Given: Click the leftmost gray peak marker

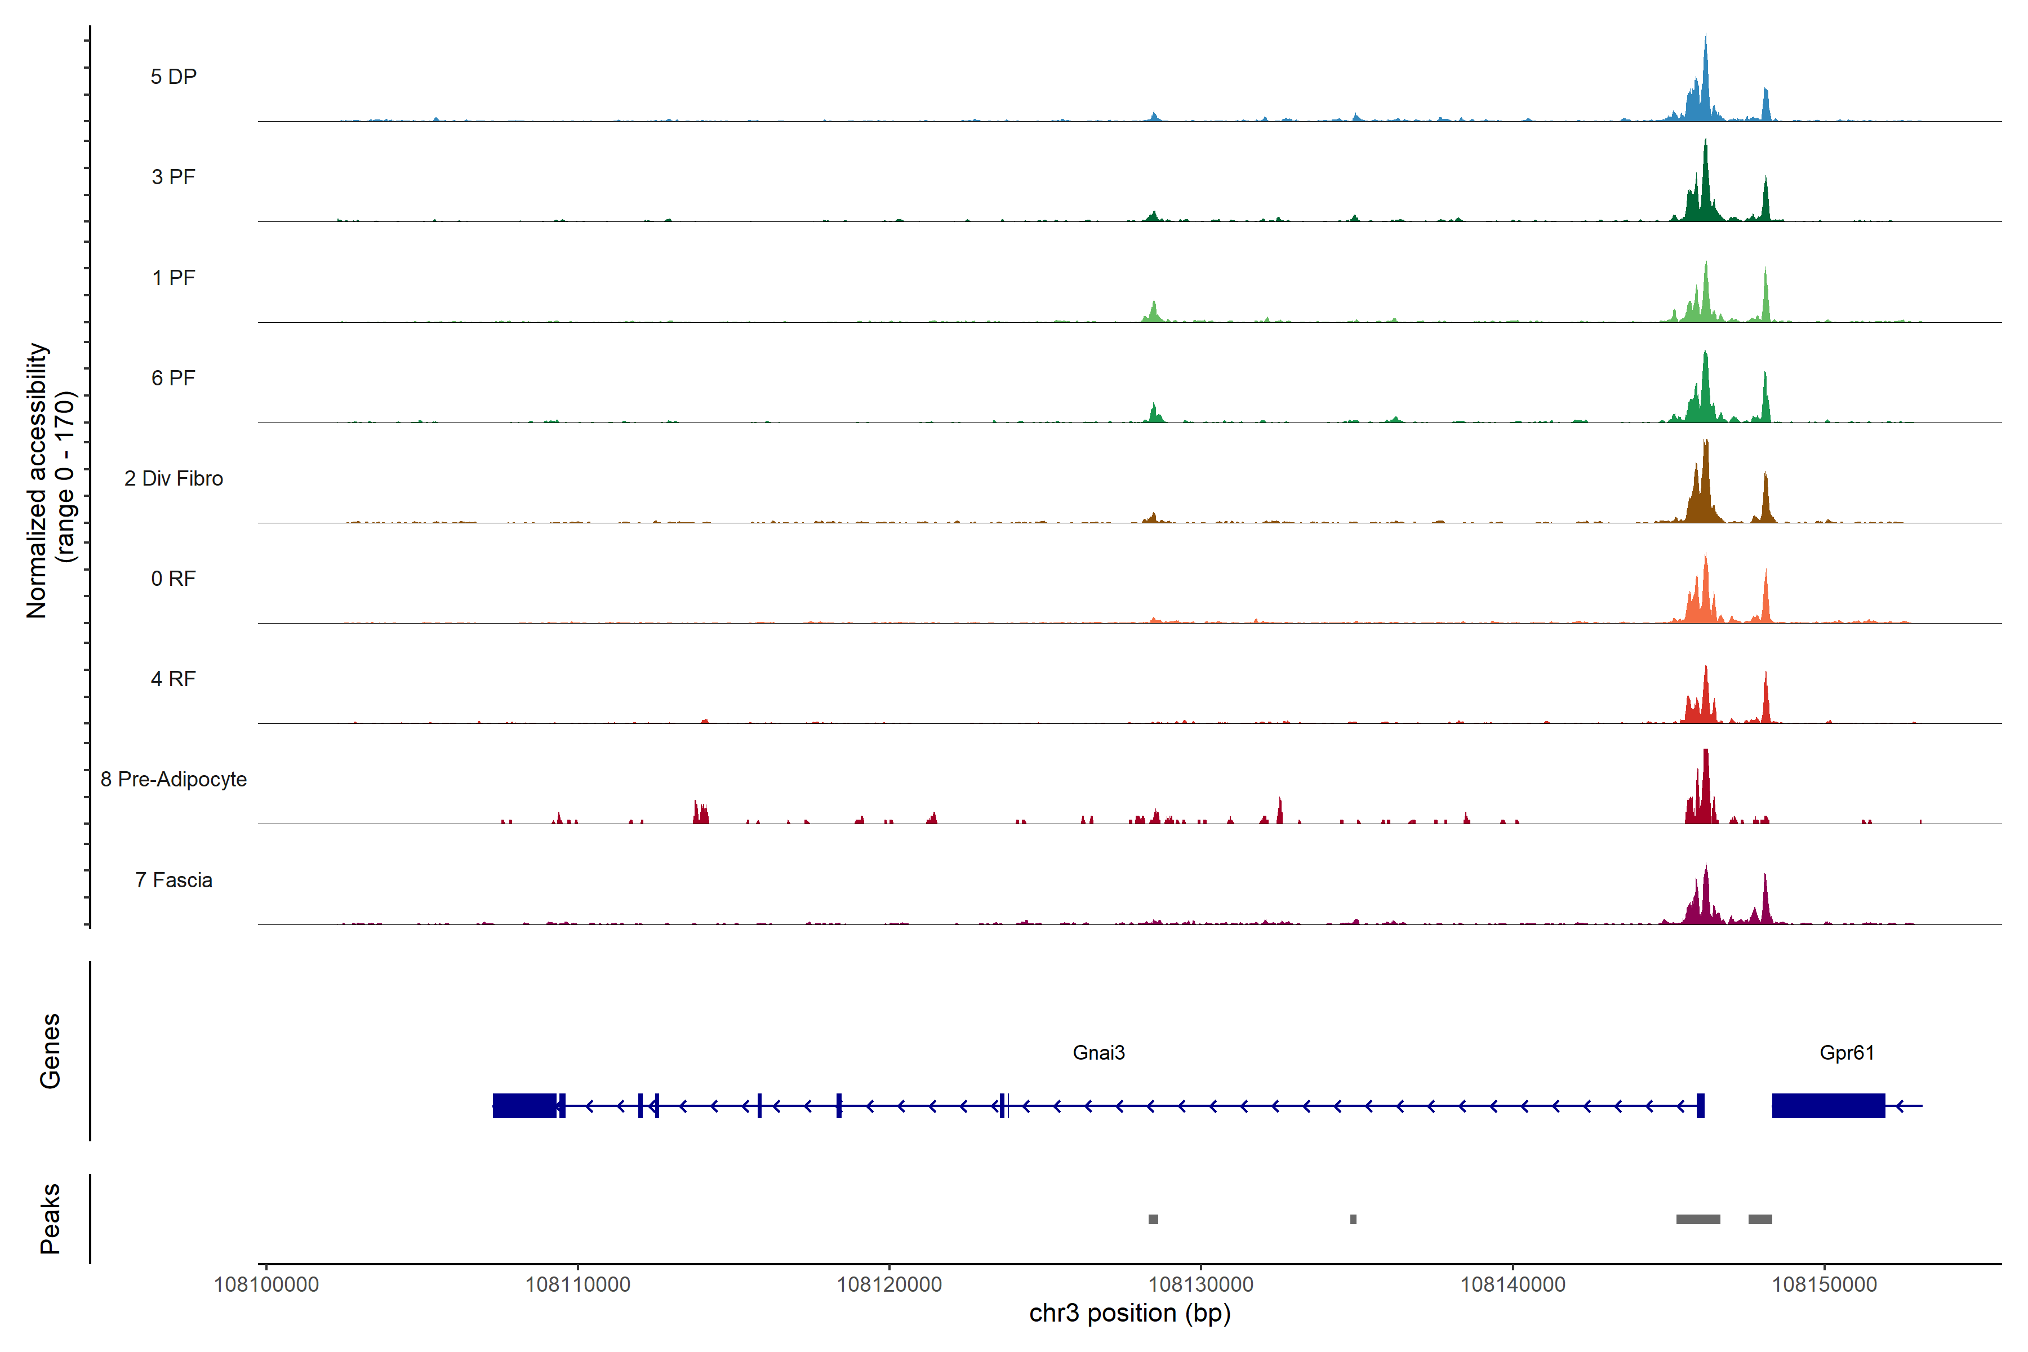Looking at the screenshot, I should (x=1153, y=1219).
